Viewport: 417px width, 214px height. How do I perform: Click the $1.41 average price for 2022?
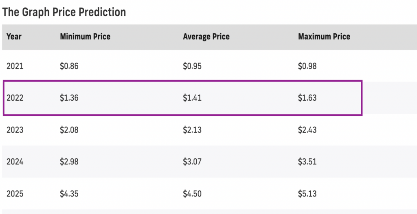pyautogui.click(x=192, y=98)
